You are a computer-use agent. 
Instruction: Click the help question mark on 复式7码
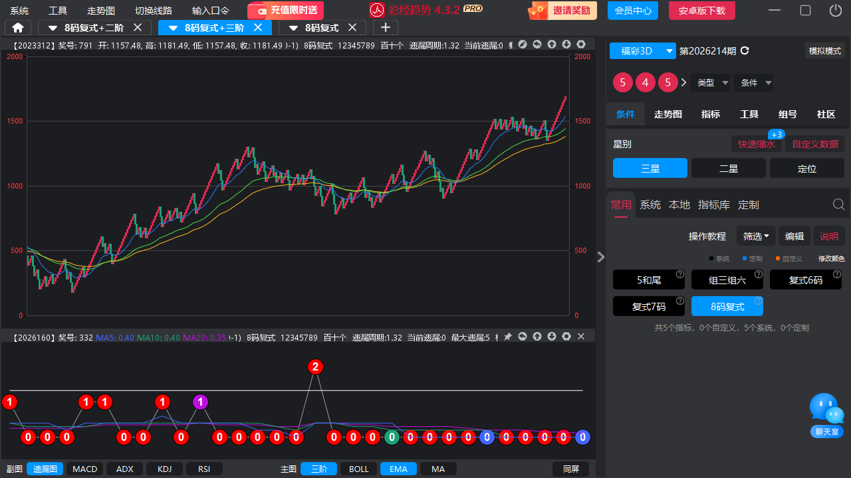(680, 301)
